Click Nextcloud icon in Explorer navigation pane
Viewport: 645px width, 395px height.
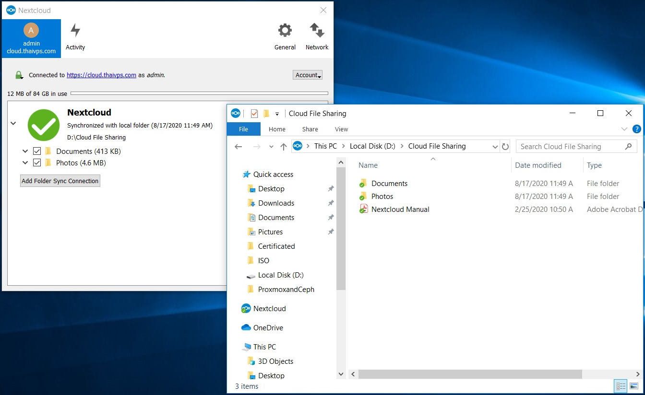(x=246, y=309)
